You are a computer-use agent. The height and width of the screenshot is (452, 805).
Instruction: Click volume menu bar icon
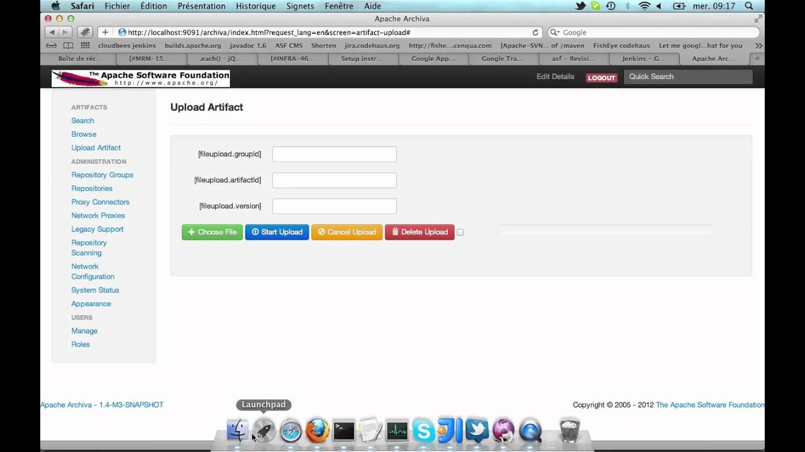pos(659,6)
